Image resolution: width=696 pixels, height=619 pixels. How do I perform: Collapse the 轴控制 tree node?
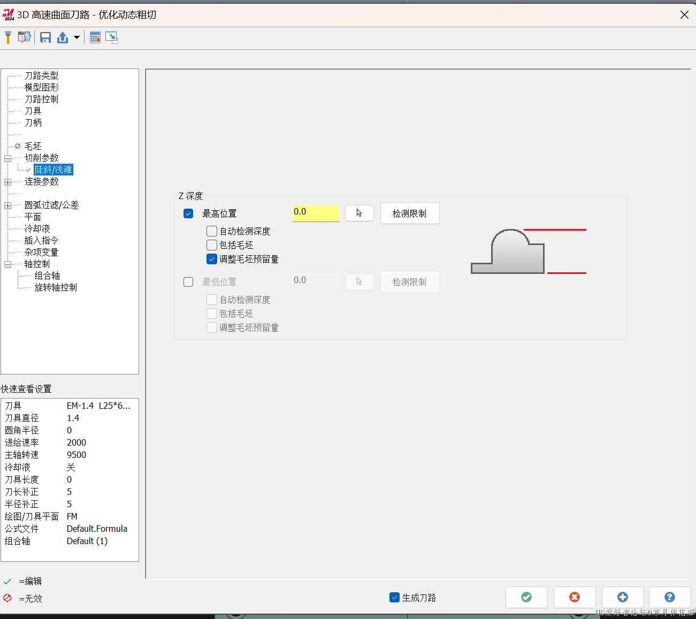pos(7,264)
